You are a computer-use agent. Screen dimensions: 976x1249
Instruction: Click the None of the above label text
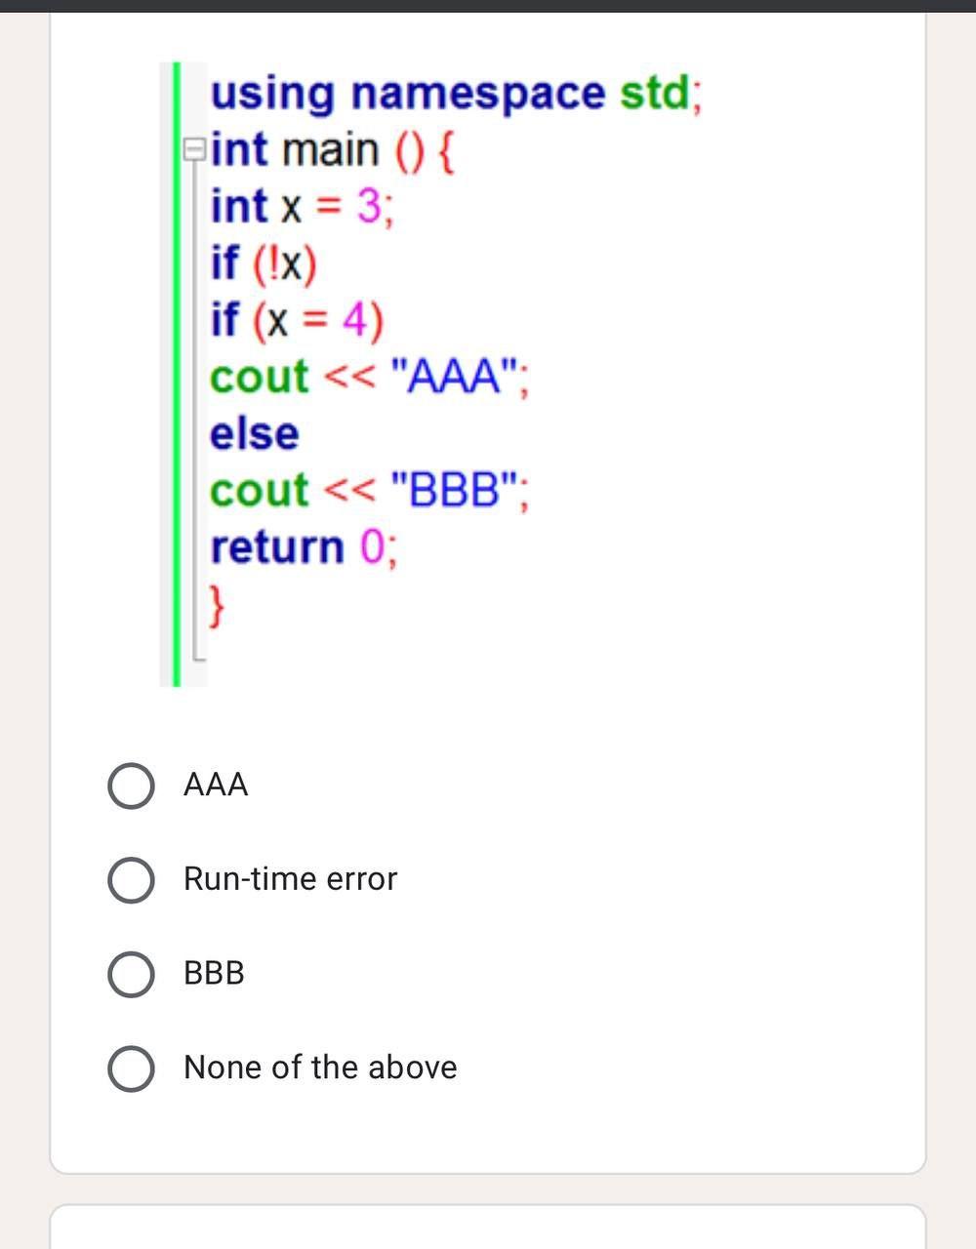319,1068
